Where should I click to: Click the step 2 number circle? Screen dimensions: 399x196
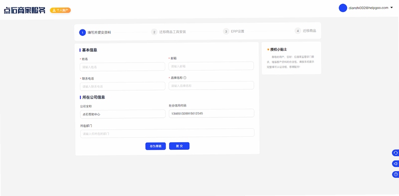click(154, 32)
